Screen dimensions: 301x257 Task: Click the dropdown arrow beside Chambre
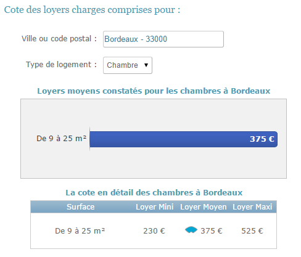click(x=146, y=65)
